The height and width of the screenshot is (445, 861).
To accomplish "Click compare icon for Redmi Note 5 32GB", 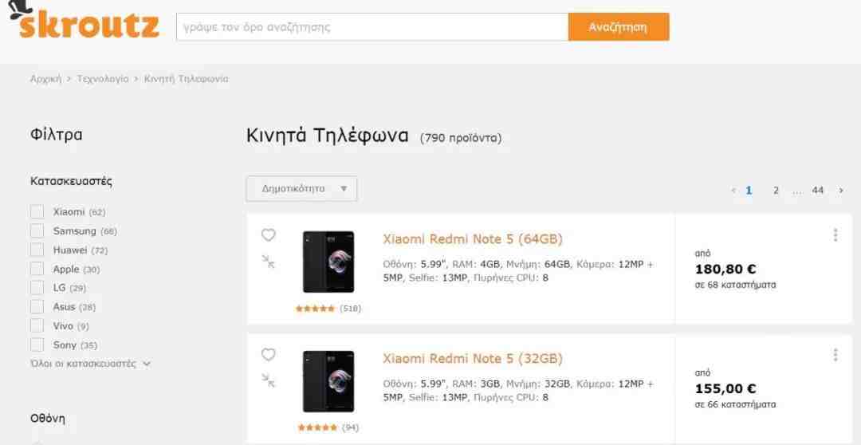I will pos(268,380).
